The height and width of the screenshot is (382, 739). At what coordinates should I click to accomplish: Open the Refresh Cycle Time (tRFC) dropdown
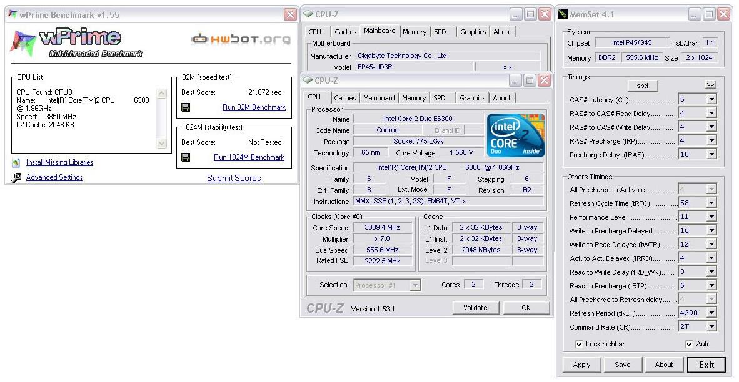[x=711, y=203]
